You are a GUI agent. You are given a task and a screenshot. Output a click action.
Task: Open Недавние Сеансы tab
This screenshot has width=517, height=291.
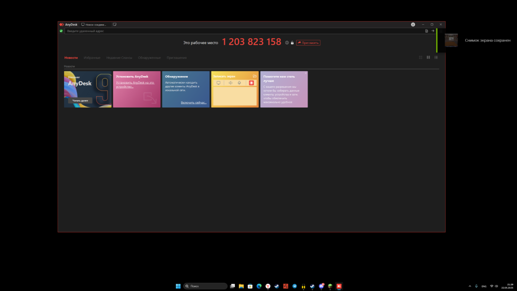point(119,58)
